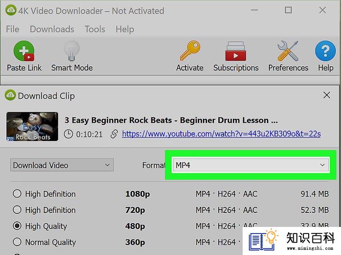
Task: Click the '1080p' resolution label
Action: pos(137,194)
